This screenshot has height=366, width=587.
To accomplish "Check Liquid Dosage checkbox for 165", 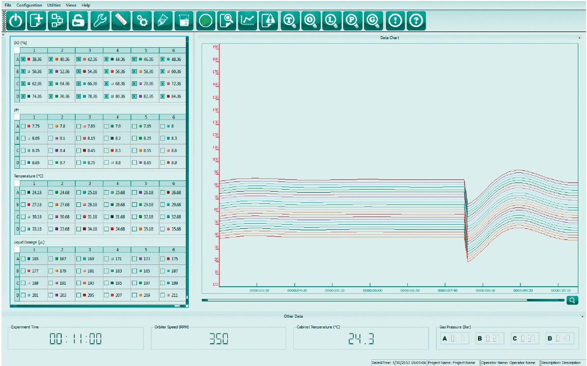I will (23, 259).
